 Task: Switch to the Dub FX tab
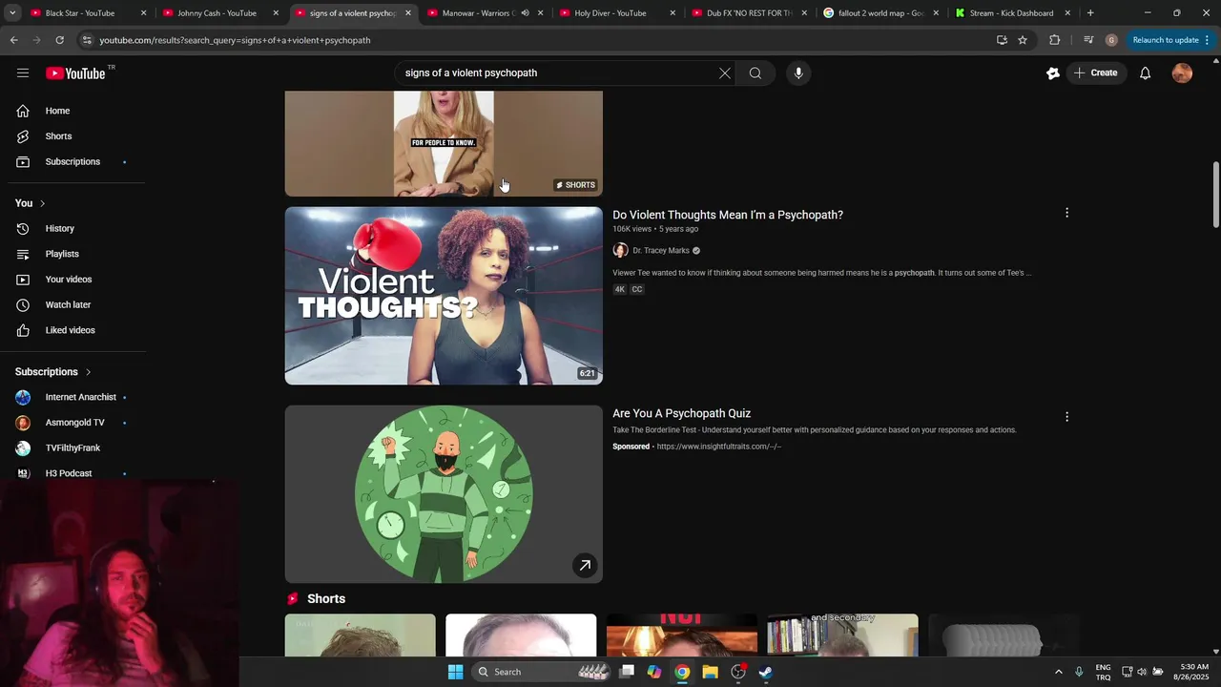point(749,13)
